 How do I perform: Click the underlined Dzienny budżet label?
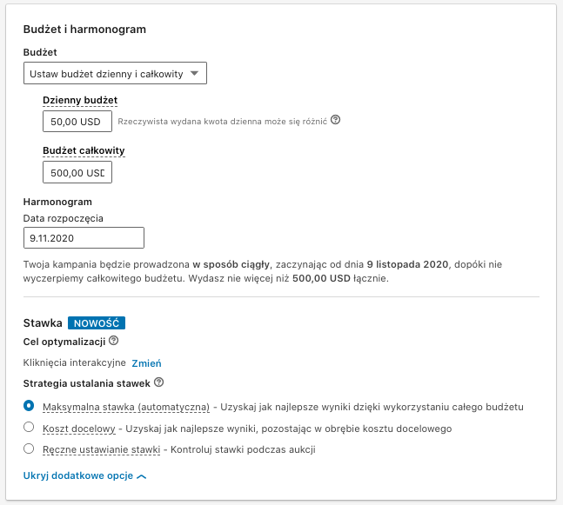[x=80, y=100]
